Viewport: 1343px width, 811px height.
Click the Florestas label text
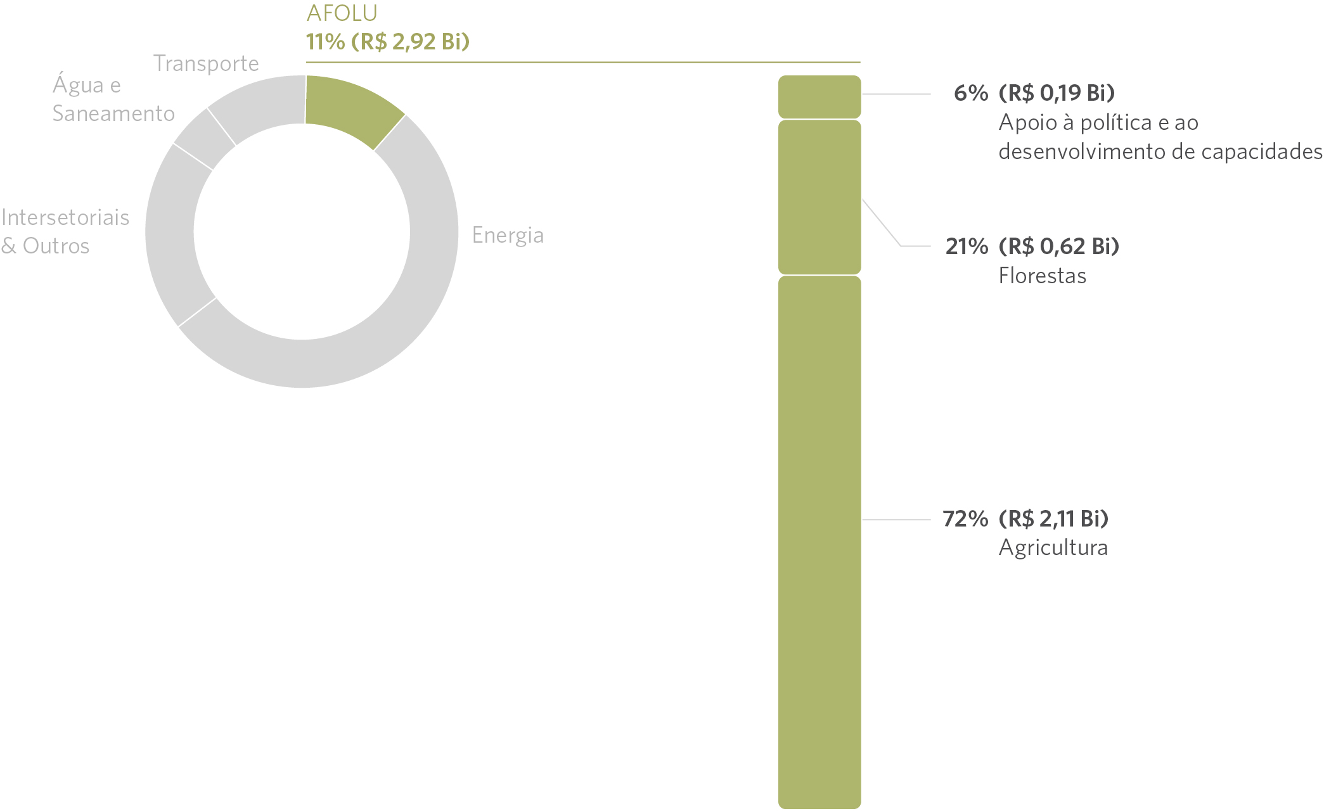click(1043, 276)
